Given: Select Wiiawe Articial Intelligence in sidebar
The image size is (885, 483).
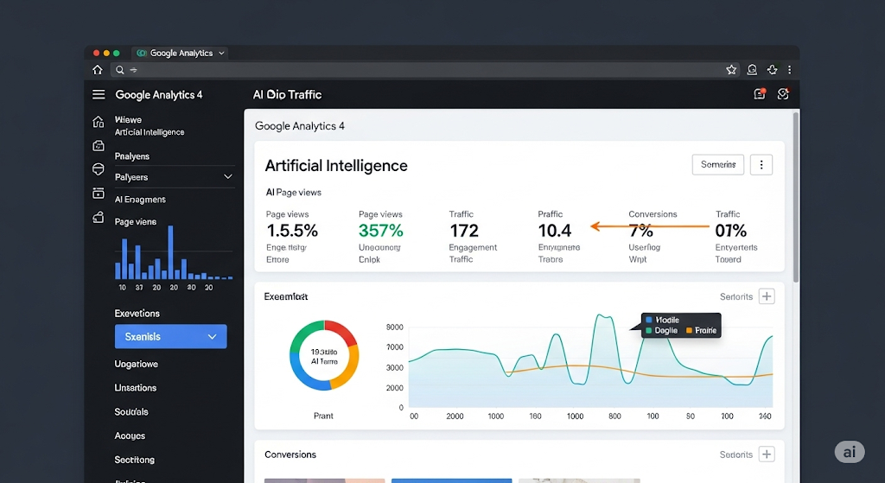Looking at the screenshot, I should click(x=149, y=126).
